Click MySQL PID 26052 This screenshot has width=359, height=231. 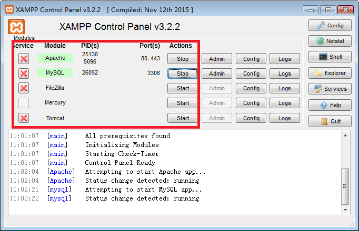click(90, 72)
